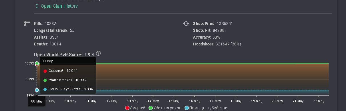Click the green circle in tooltip Убито игроков

coord(45,80)
